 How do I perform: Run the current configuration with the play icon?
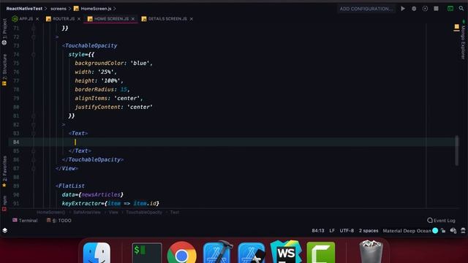pos(403,9)
